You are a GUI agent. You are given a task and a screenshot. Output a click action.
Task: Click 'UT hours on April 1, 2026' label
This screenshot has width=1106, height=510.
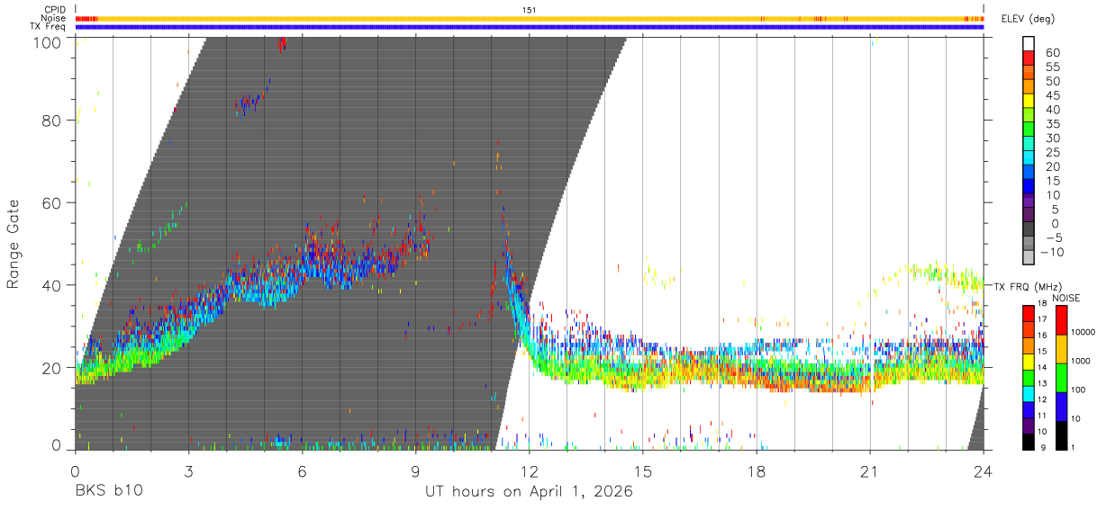(529, 492)
